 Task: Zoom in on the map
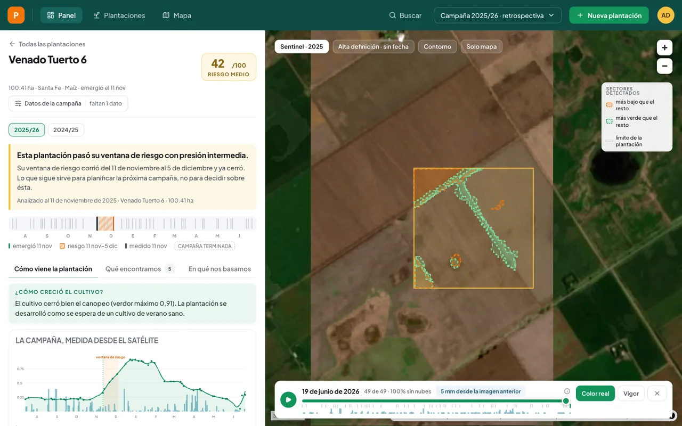(x=664, y=47)
